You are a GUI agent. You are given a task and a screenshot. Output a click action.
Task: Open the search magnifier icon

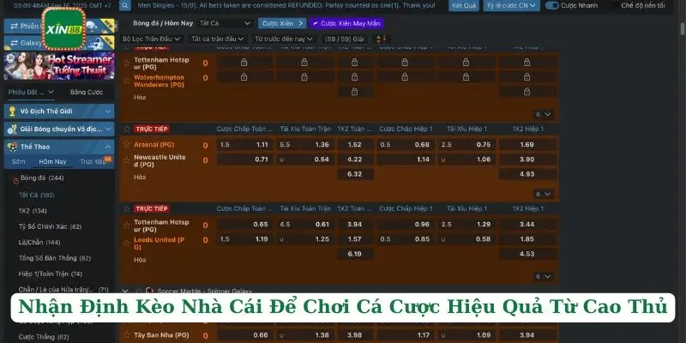tap(125, 5)
